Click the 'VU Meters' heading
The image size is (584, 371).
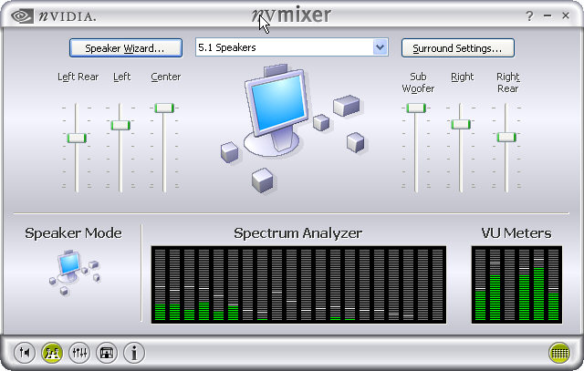(x=516, y=233)
